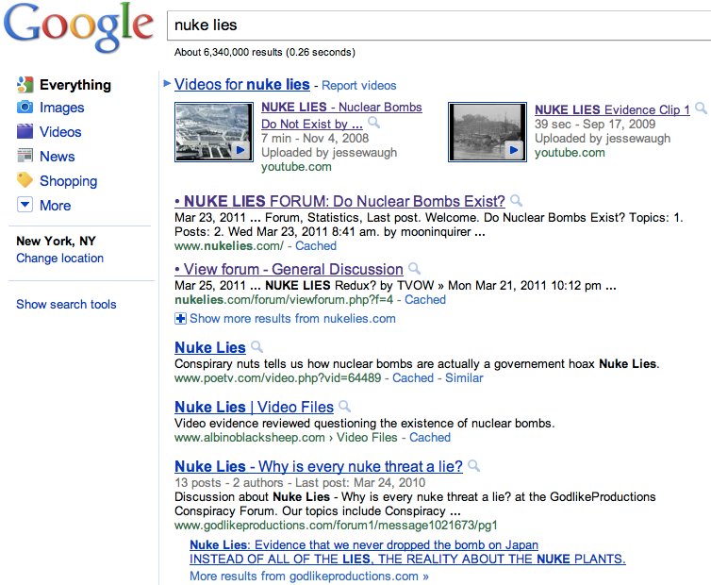
Task: Open Nuke Lies - Why is every nuke threat a lie?
Action: pos(319,466)
